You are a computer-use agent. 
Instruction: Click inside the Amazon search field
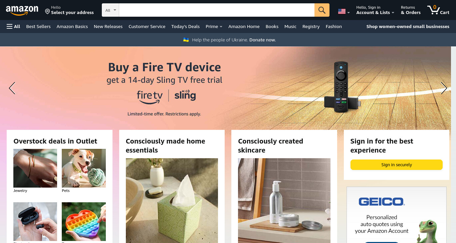[217, 10]
